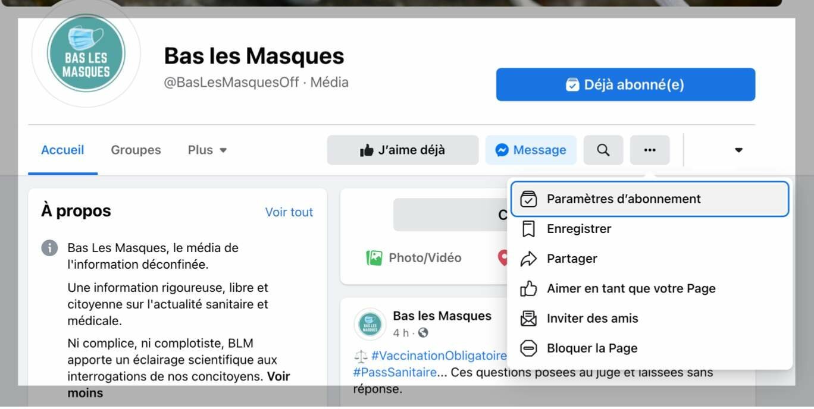The width and height of the screenshot is (814, 409).
Task: Open the Accueil tab
Action: click(x=62, y=150)
